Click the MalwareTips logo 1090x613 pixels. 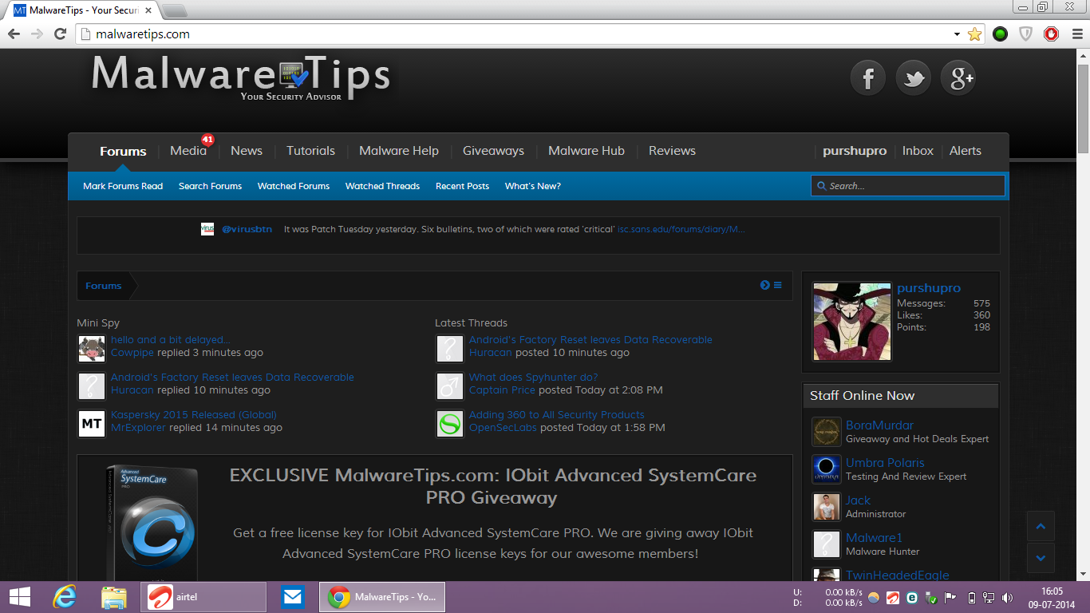point(241,78)
